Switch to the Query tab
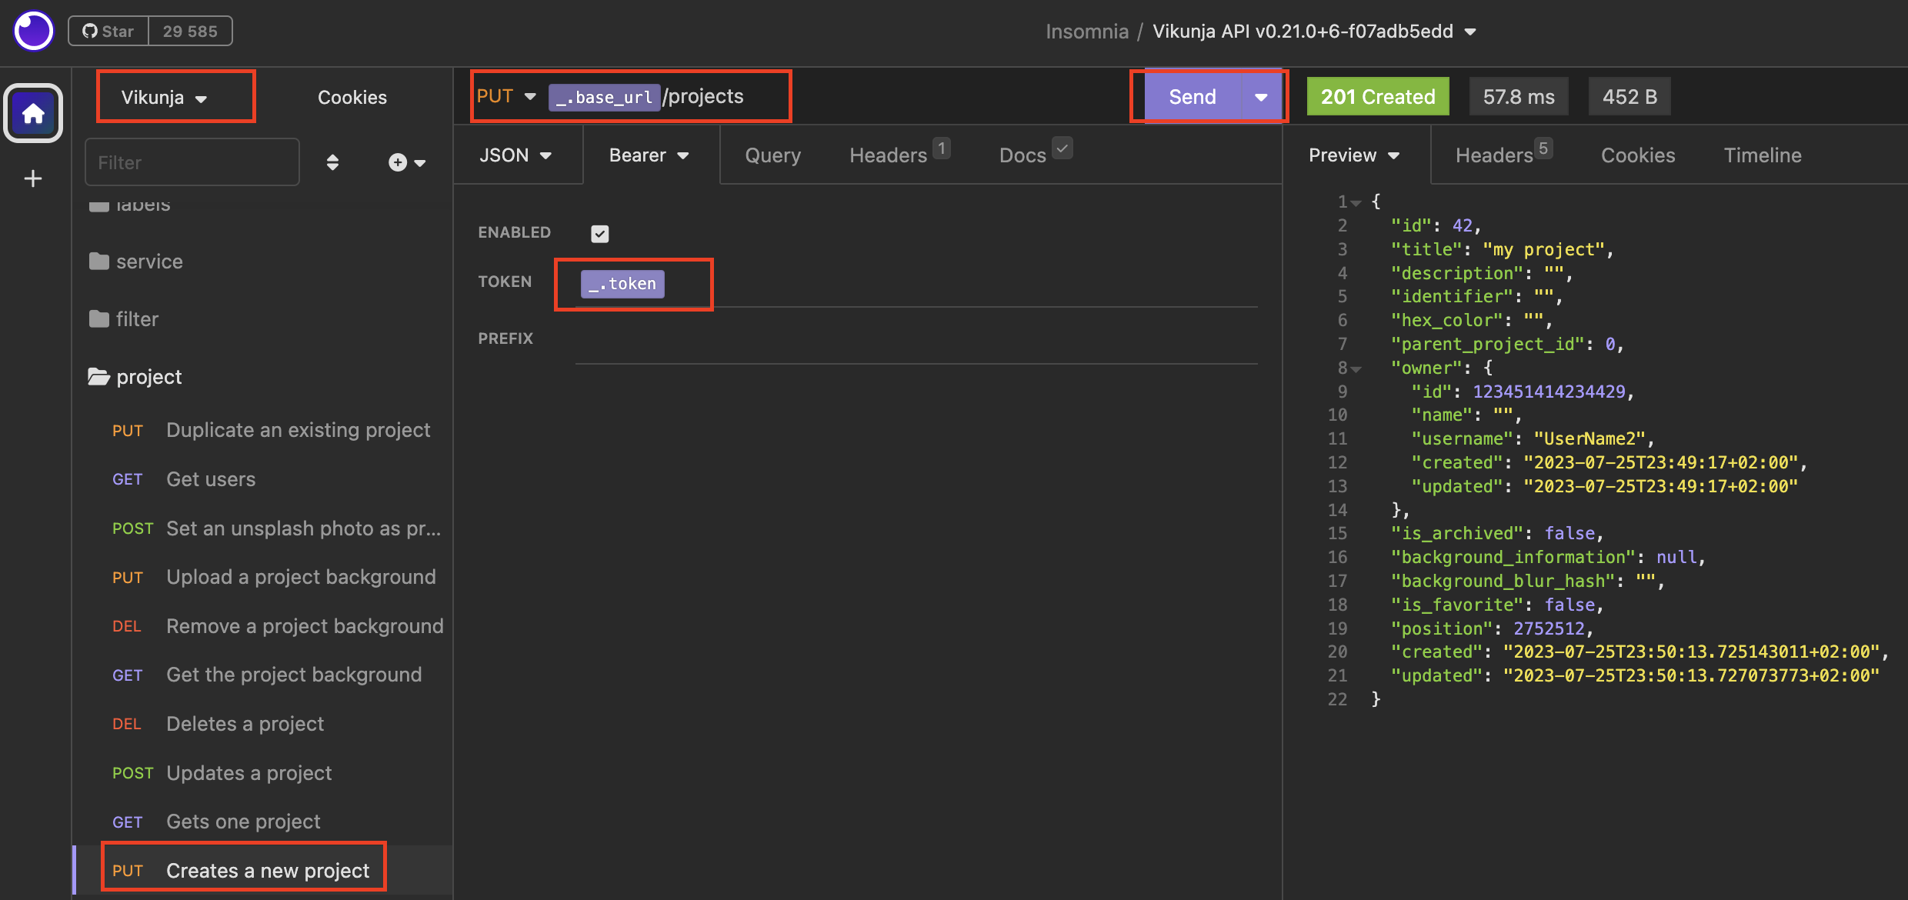 point(772,155)
